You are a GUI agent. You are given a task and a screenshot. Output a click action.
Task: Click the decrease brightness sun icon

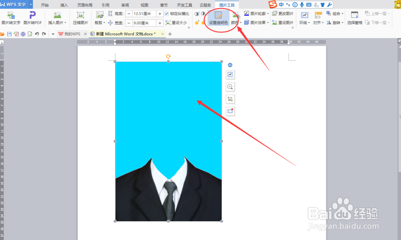point(203,23)
